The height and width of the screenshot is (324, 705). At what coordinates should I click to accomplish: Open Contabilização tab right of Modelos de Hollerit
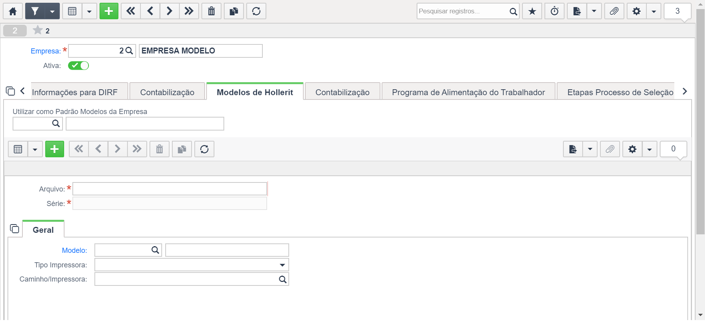click(x=342, y=92)
